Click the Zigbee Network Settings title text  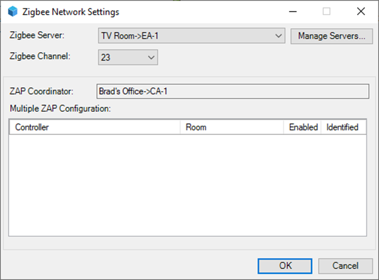pyautogui.click(x=71, y=12)
